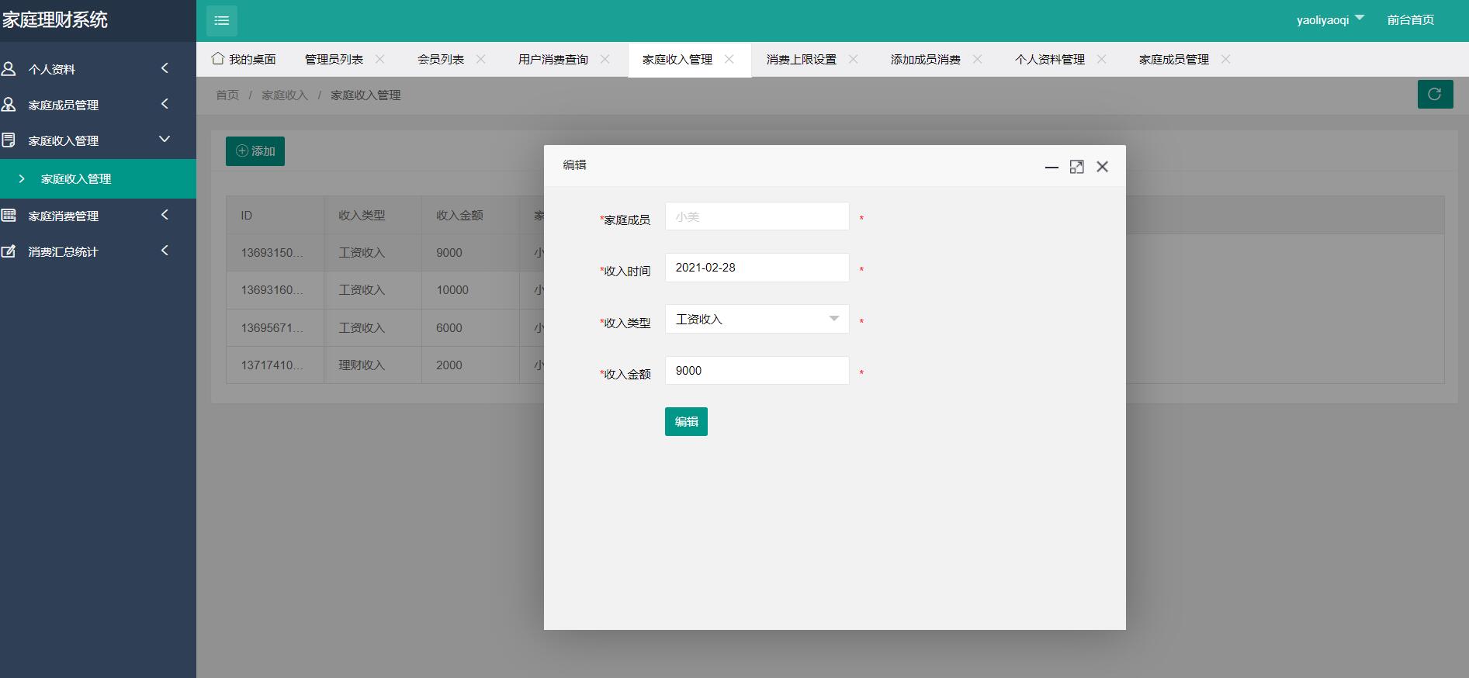Click table cell 13693150...

(x=275, y=253)
